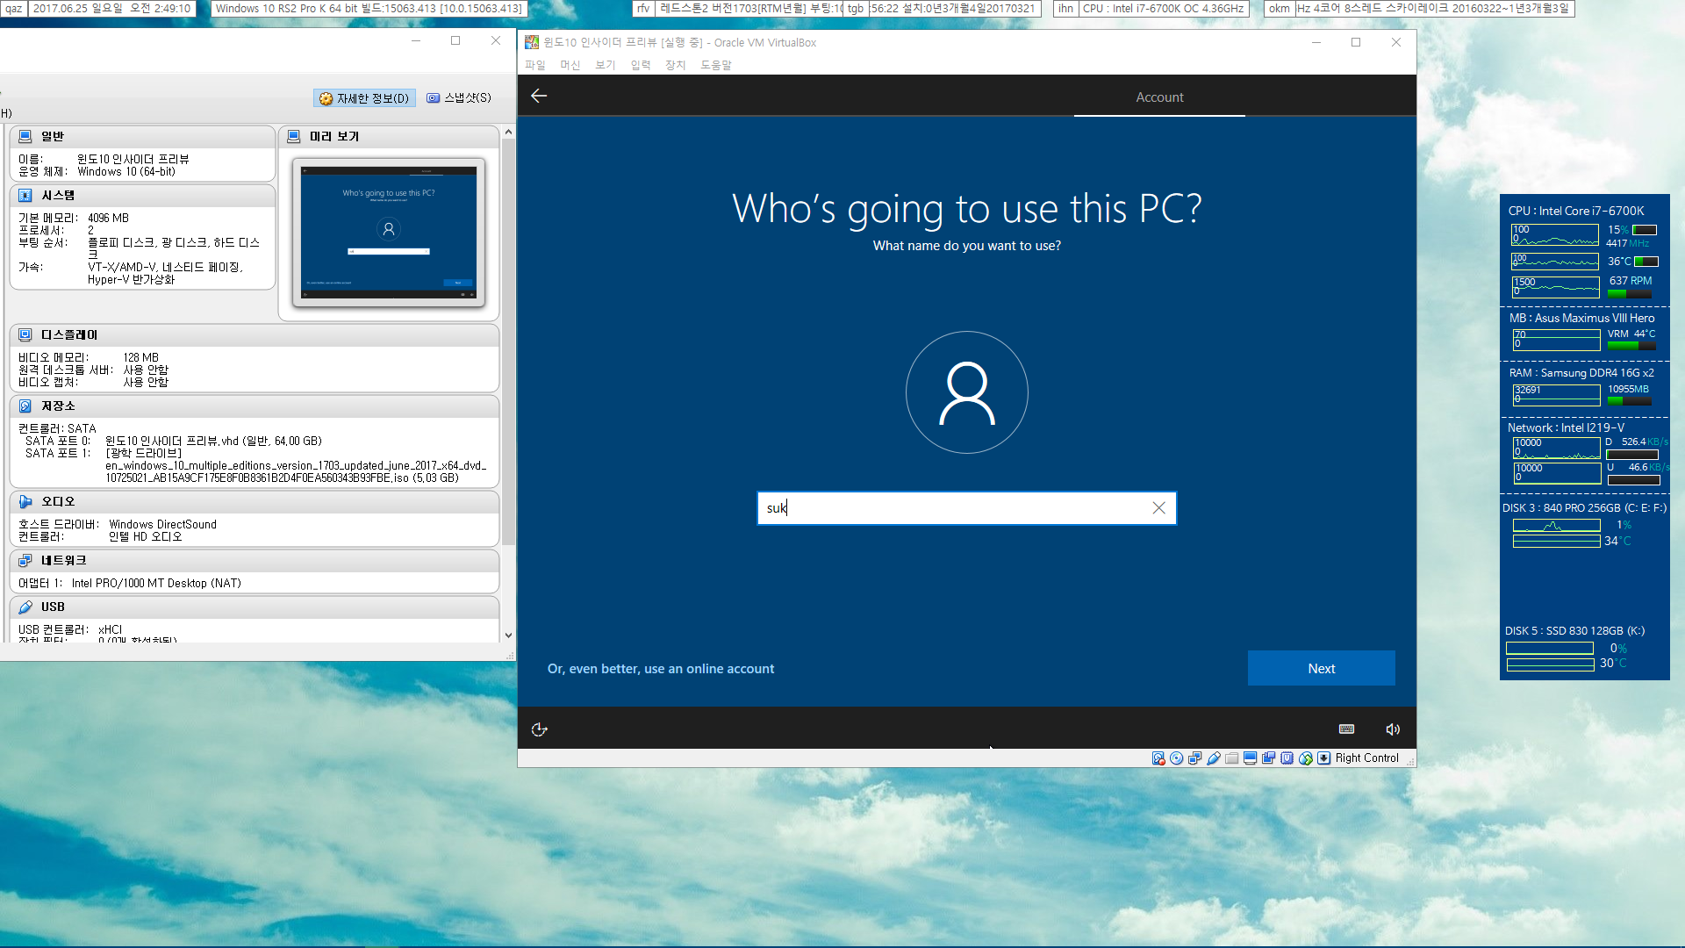Screen dimensions: 1685x948
Task: Click the Network Intel I219-V label
Action: coord(1566,427)
